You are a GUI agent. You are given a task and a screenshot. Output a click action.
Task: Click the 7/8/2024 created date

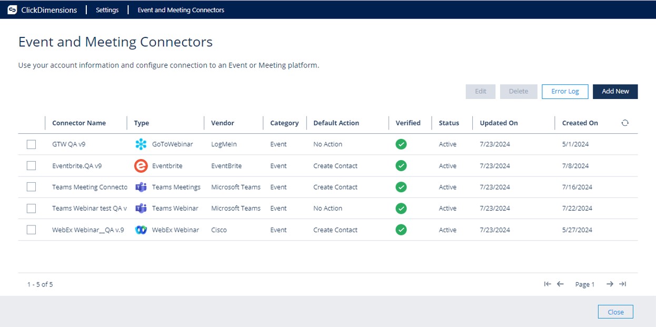pyautogui.click(x=575, y=166)
